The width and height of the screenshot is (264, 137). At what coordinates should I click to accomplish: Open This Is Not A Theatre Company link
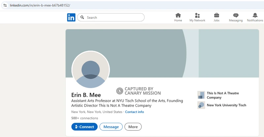[223, 95]
